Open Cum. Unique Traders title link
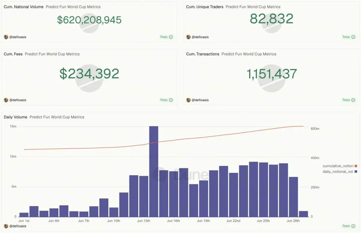 pyautogui.click(x=205, y=7)
